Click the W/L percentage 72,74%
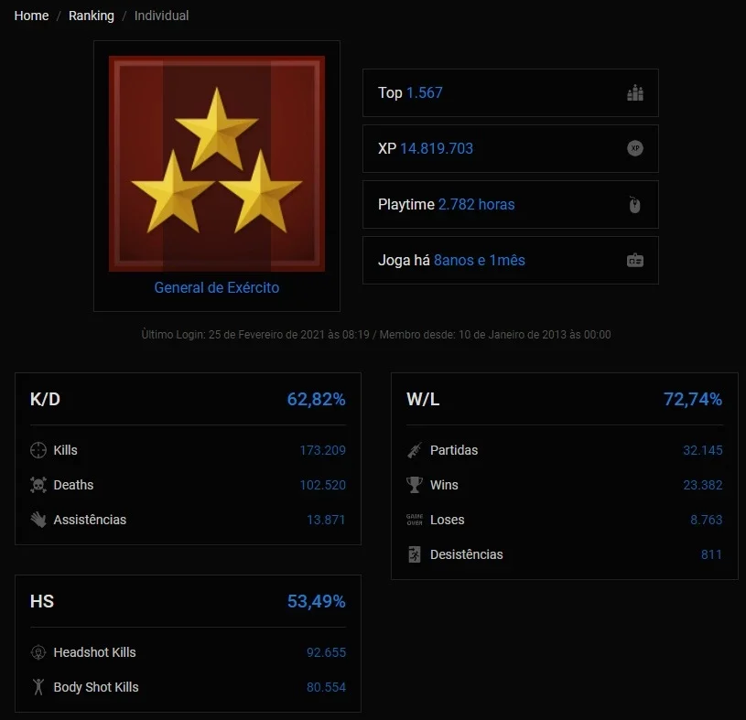 coord(693,399)
